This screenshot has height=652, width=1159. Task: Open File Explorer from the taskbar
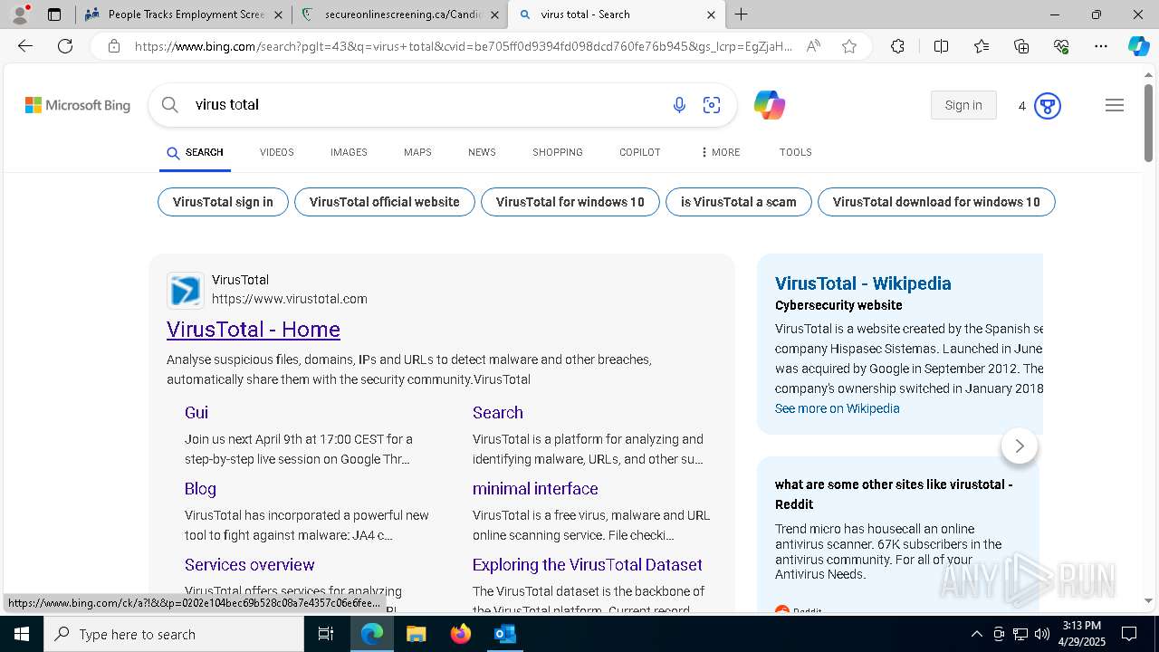[416, 634]
